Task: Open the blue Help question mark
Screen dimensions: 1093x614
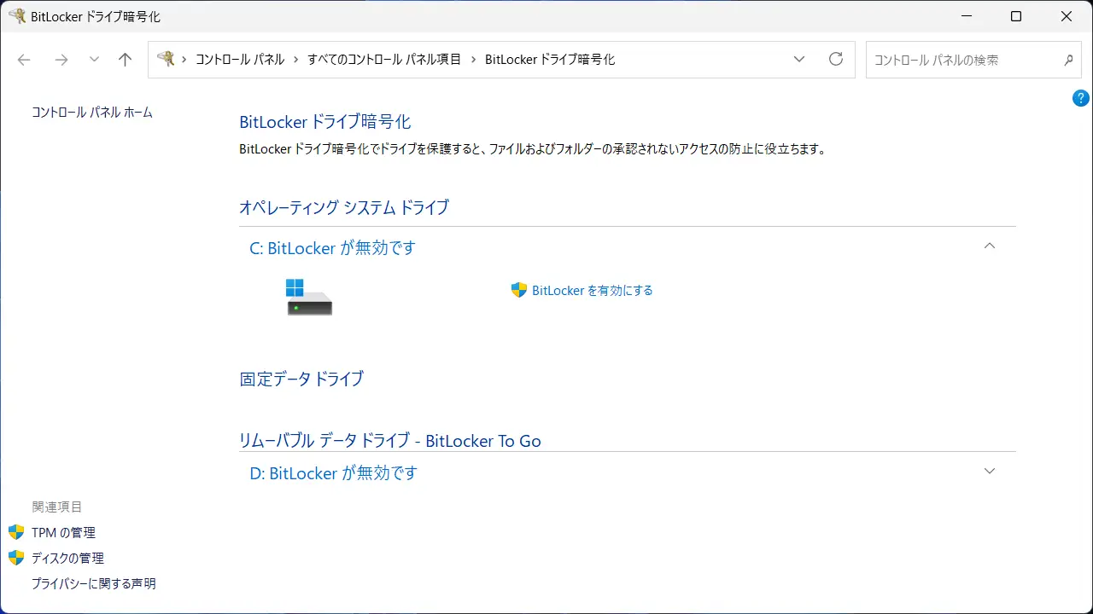Action: [1080, 98]
